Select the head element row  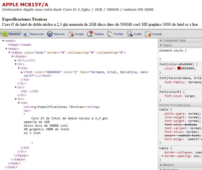(20, 45)
